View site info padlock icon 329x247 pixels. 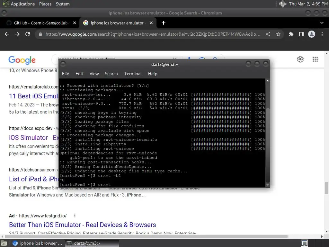coord(40,34)
